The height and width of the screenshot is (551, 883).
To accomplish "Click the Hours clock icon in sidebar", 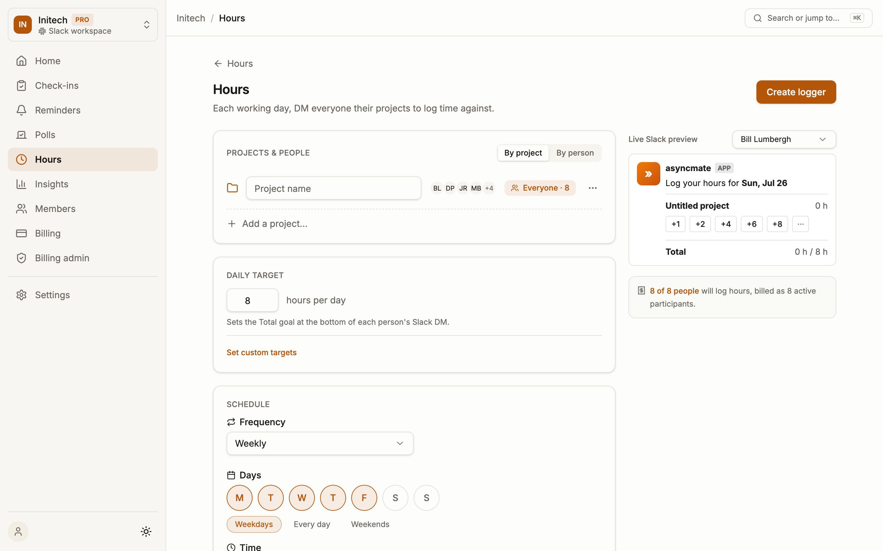I will (21, 159).
